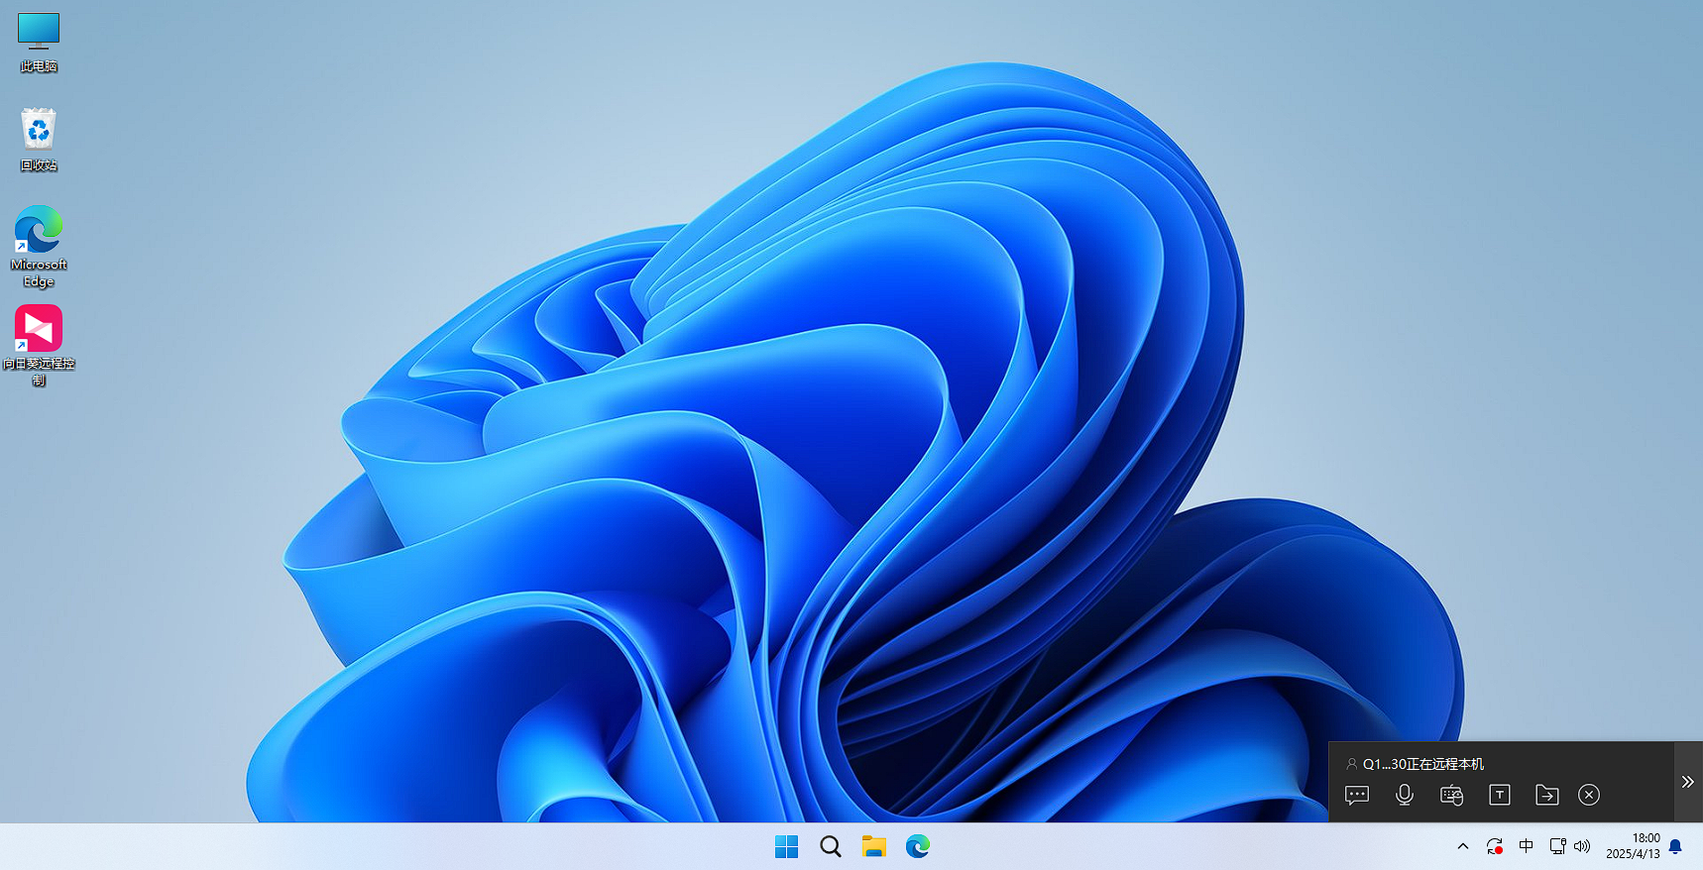Click the sync tray icon with red dot
Image resolution: width=1703 pixels, height=870 pixels.
click(1495, 846)
